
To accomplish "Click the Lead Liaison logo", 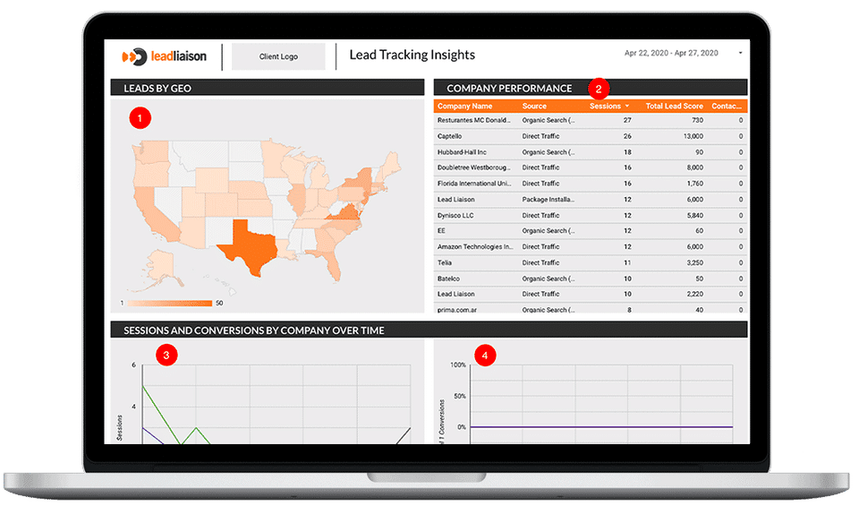I will pos(165,56).
